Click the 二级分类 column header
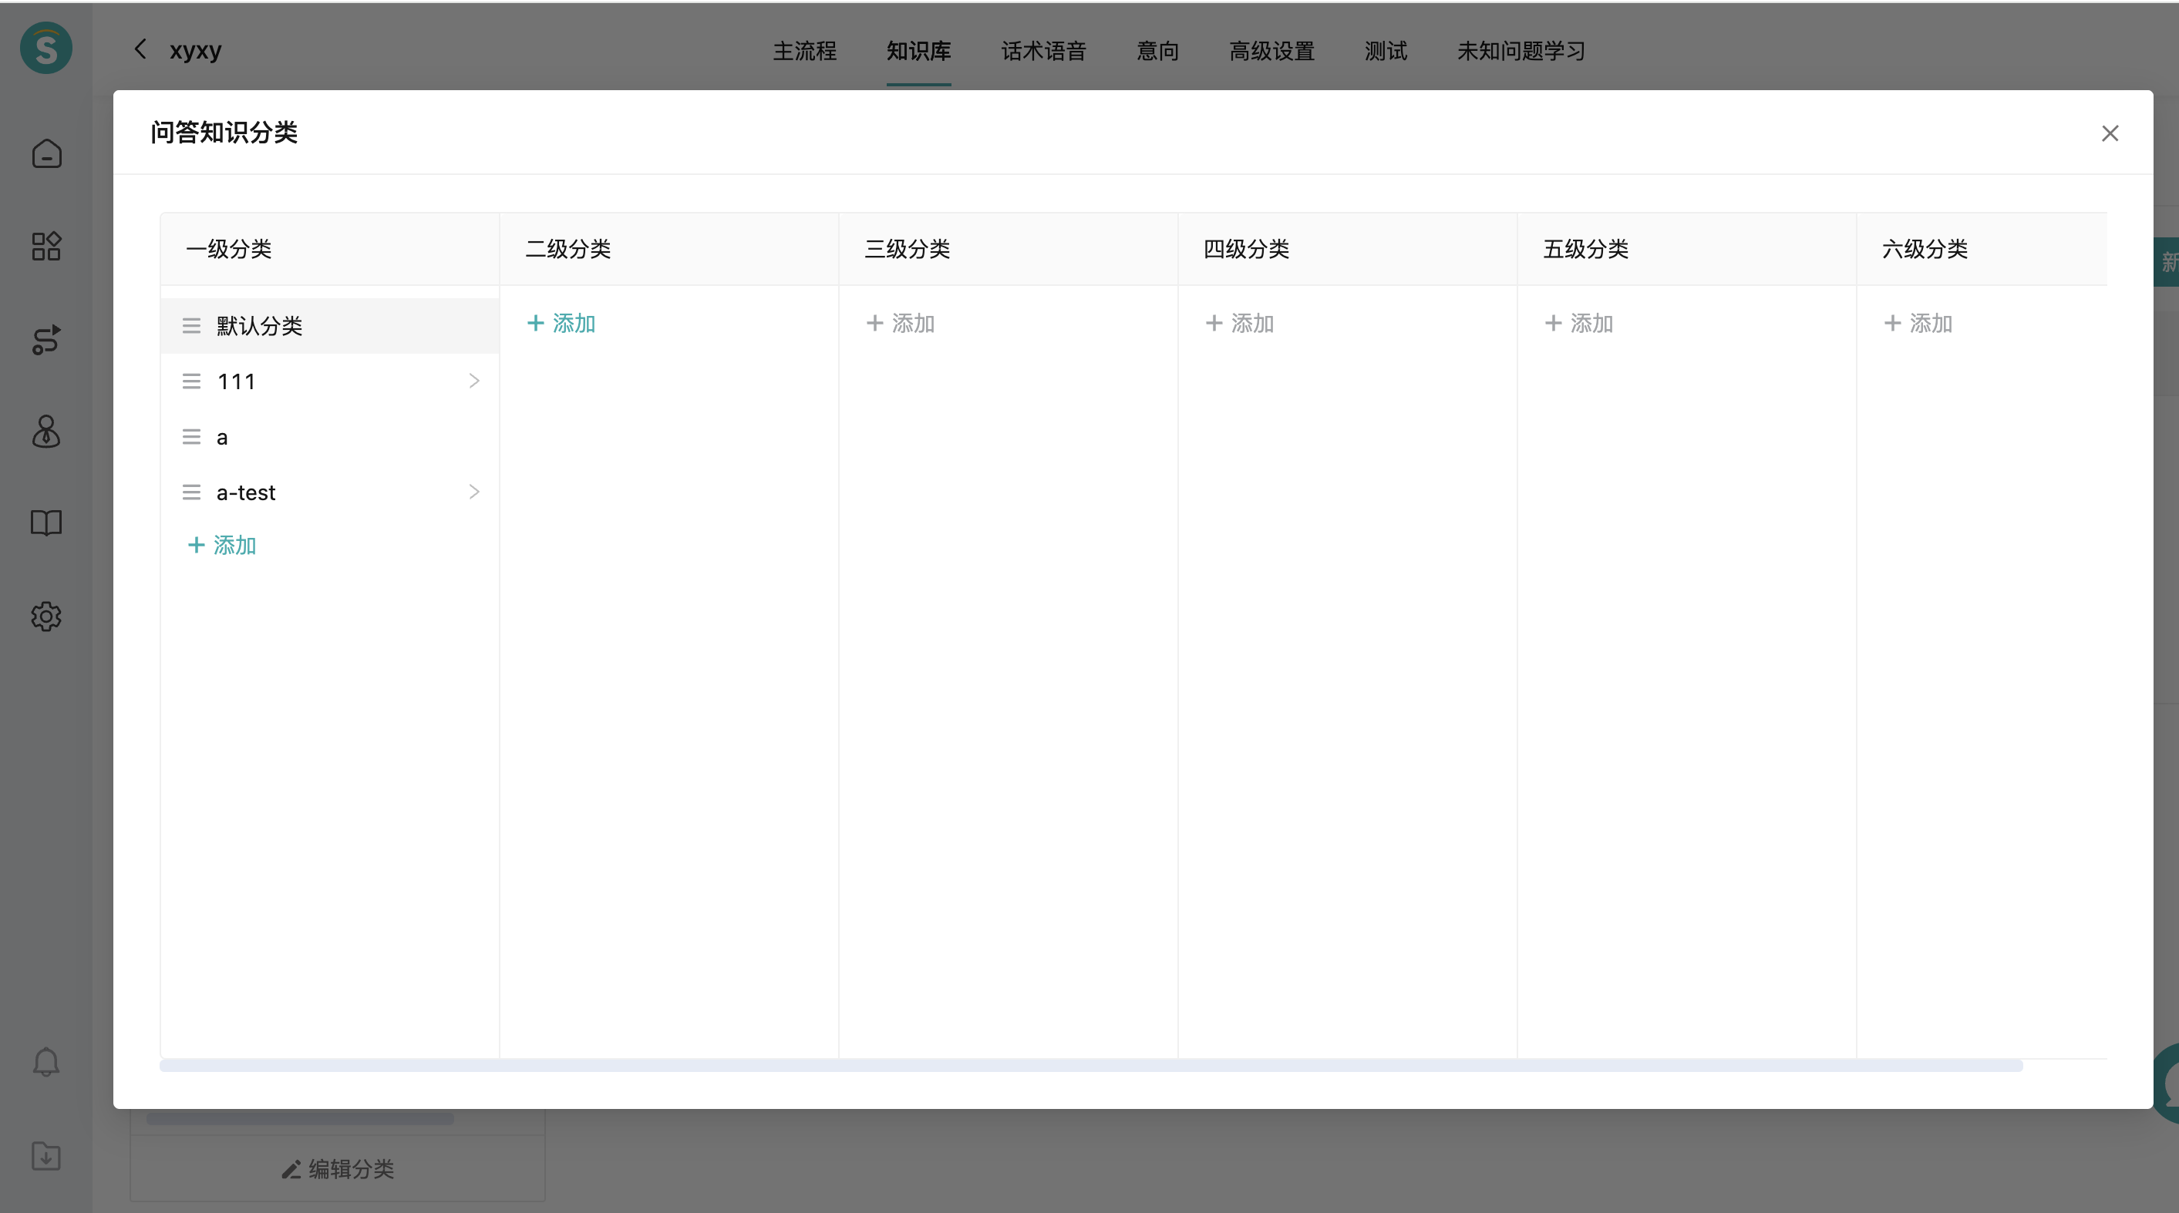Image resolution: width=2179 pixels, height=1213 pixels. [x=669, y=250]
